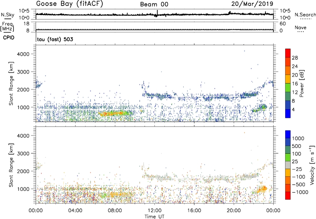Click the '12:00' time tick label
Screen dimensions: 316x219
tap(154, 211)
